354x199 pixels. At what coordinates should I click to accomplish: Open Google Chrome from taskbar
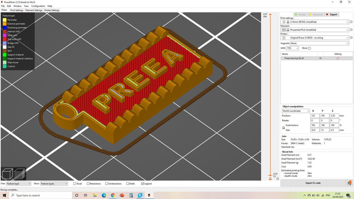click(113, 195)
